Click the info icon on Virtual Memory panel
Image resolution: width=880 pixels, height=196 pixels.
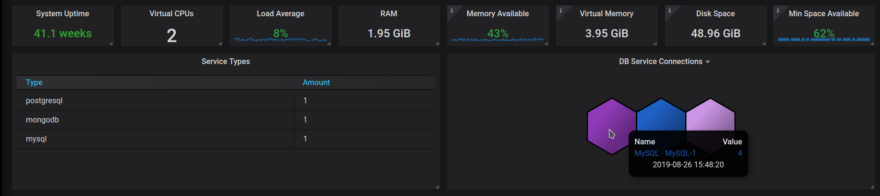tap(560, 10)
